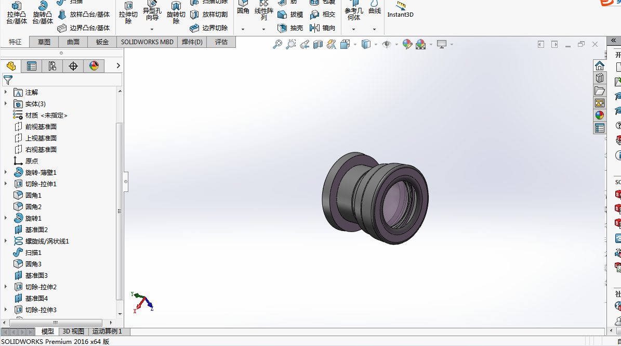Open the DisplayManager color ball panel tab
621x346 pixels.
click(94, 66)
